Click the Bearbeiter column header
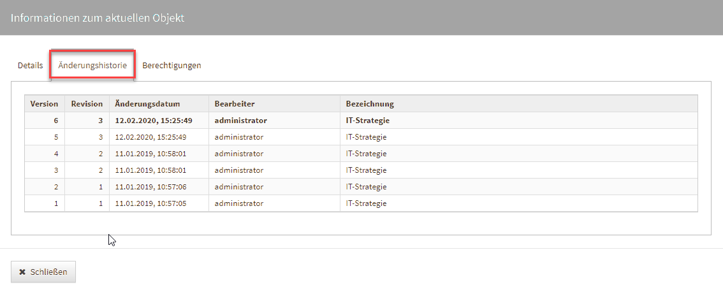This screenshot has width=723, height=294. (235, 103)
